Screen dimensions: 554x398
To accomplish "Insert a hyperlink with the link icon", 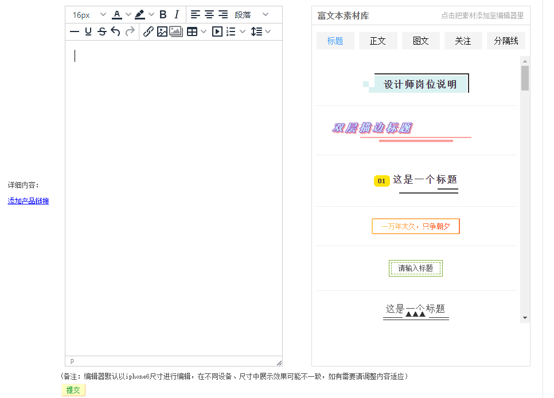I will click(148, 31).
